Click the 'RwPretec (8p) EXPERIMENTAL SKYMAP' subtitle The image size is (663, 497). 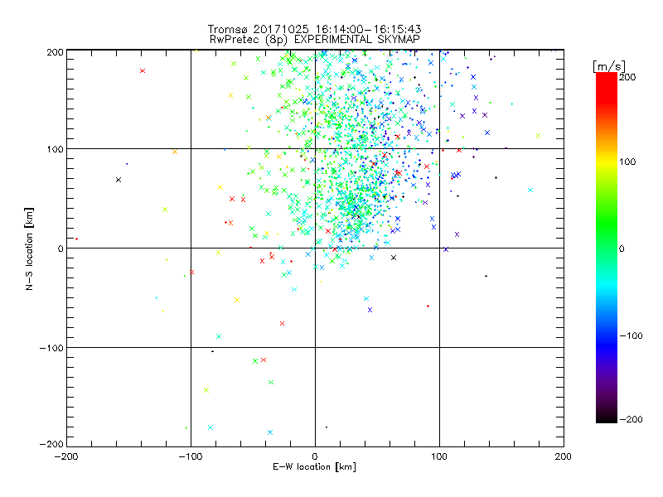point(315,39)
